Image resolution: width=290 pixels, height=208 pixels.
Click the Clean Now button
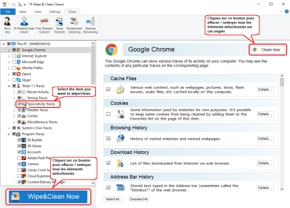pyautogui.click(x=268, y=50)
